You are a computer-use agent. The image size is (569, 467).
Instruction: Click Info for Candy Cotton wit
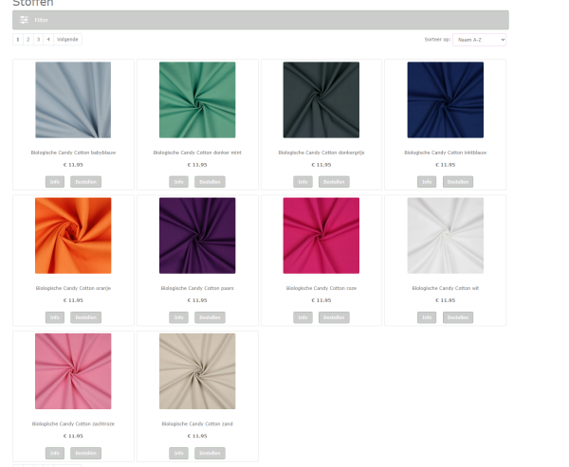coord(427,317)
